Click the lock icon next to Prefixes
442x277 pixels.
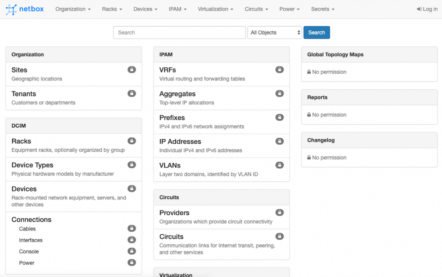[x=280, y=117]
